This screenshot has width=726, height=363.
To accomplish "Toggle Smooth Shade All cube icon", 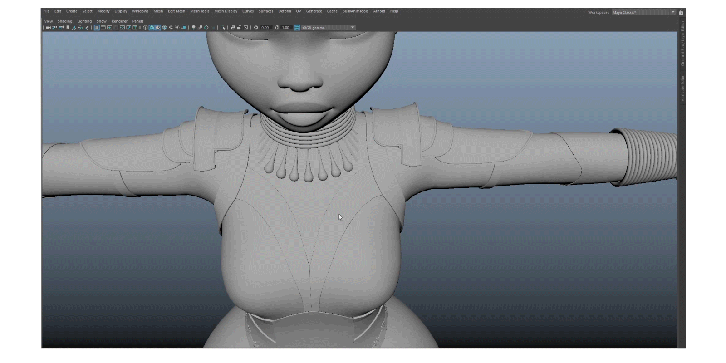I will 152,28.
